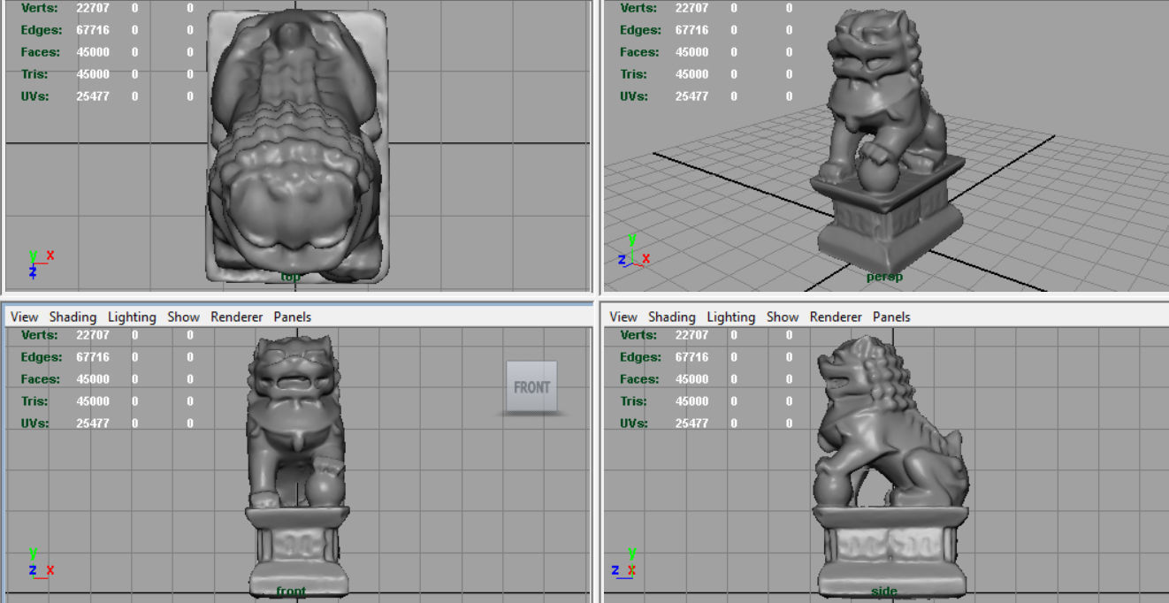Click the 'front' camera label
1169x603 pixels.
click(291, 592)
